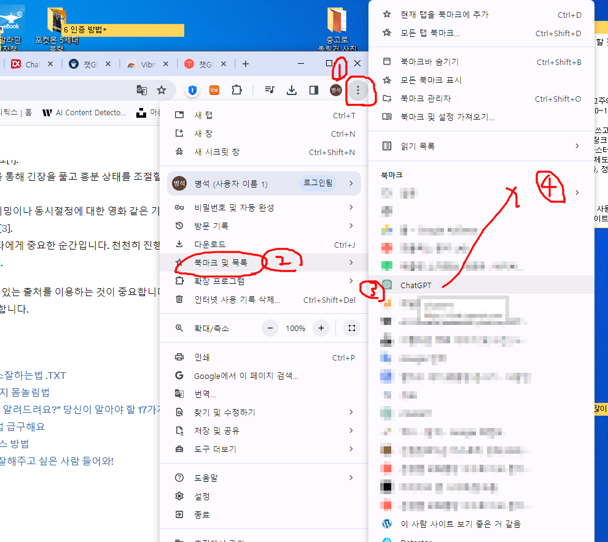This screenshot has width=608, height=542.
Task: Select Google에서 이 페이지 검색 item
Action: click(x=264, y=375)
